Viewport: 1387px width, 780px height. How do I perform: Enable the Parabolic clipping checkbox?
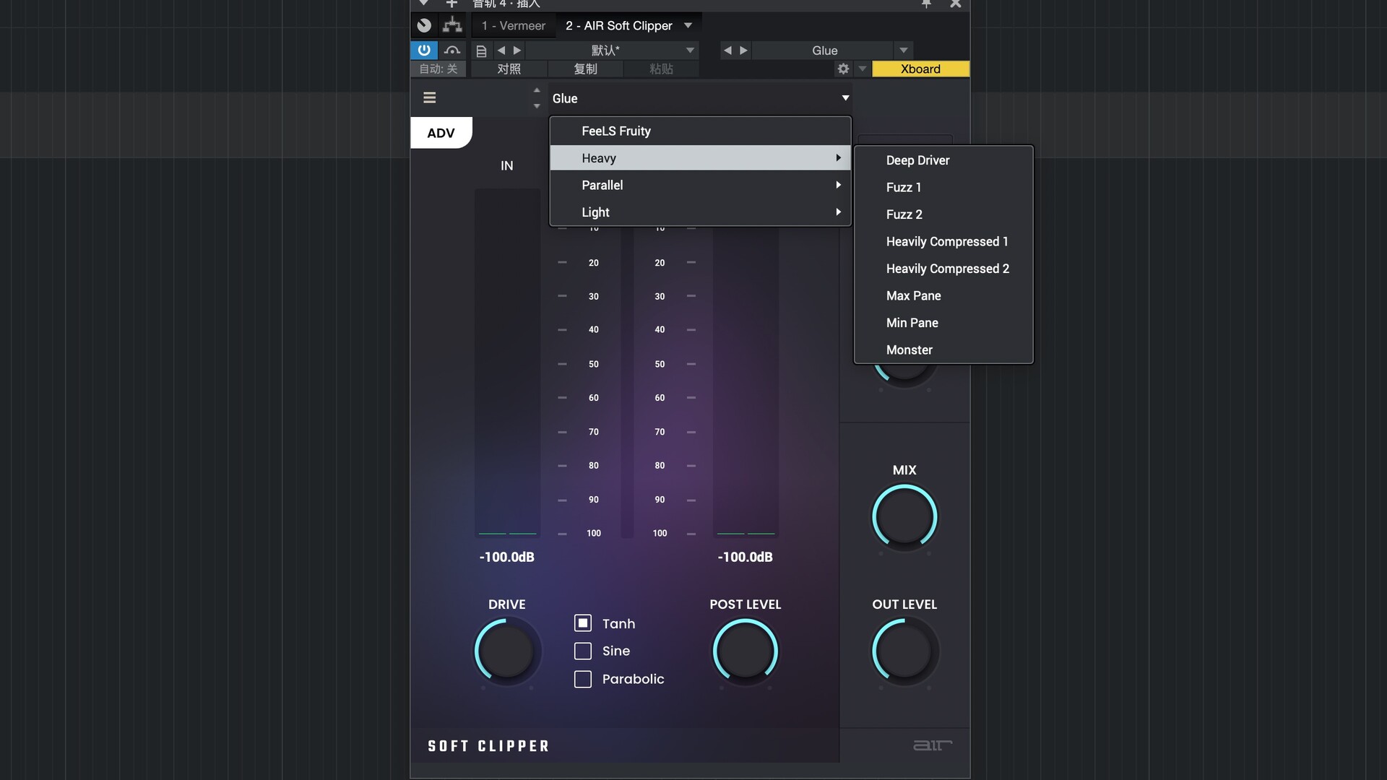pos(583,679)
